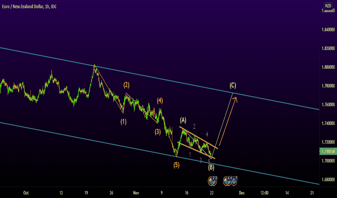
Task: Open the NZD currency selector on price axis
Action: pyautogui.click(x=328, y=6)
